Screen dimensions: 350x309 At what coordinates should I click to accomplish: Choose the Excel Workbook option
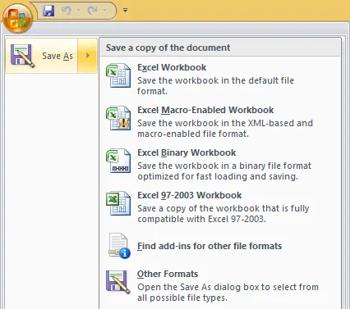pos(220,79)
